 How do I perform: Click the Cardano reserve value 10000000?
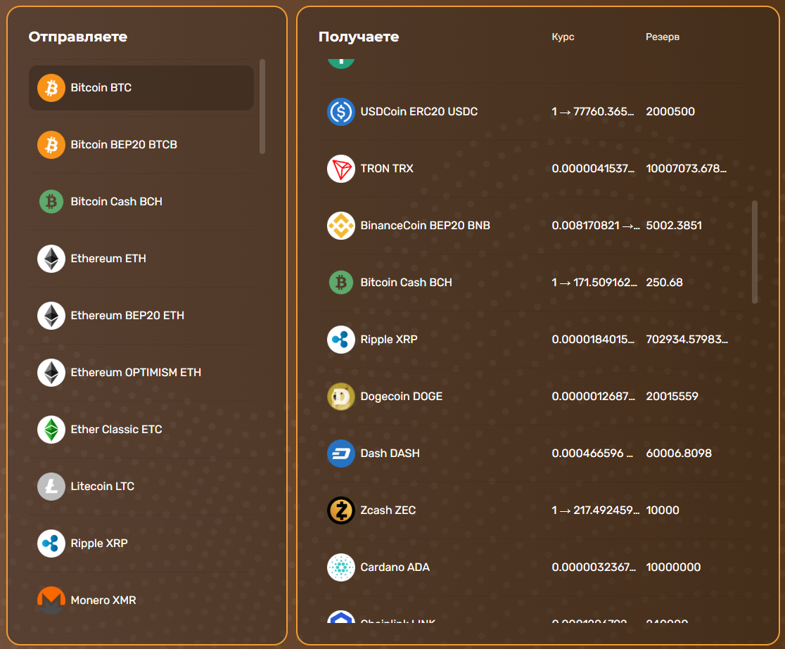(673, 567)
